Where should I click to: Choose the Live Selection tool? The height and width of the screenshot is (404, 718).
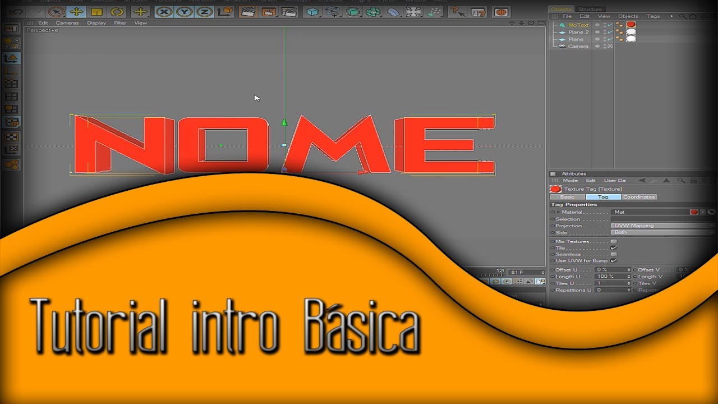tap(56, 11)
